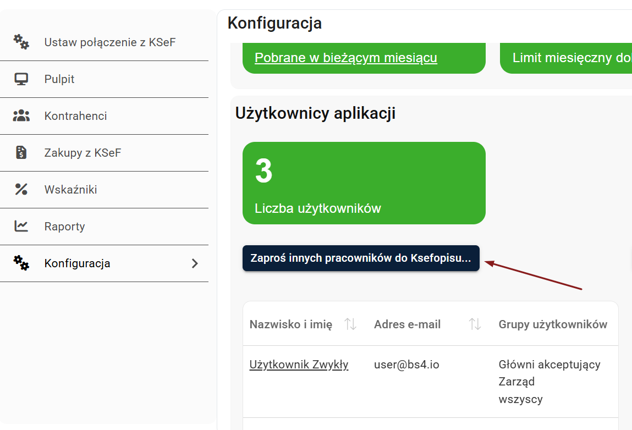632x430 pixels.
Task: Sort by Nazwisko i imię column arrows
Action: (x=350, y=324)
